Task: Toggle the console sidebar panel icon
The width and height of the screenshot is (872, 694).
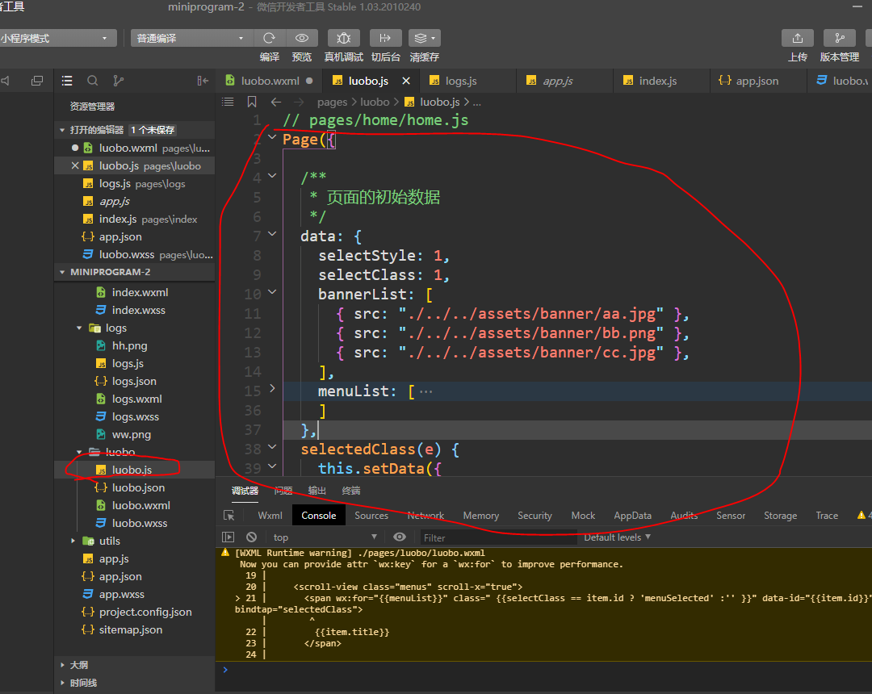Action: 228,537
